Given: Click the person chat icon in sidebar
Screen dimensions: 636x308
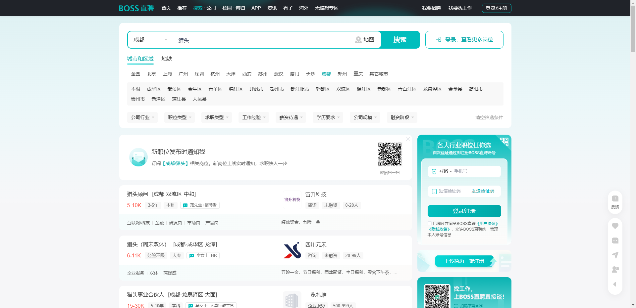Looking at the screenshot, I should click(x=615, y=270).
